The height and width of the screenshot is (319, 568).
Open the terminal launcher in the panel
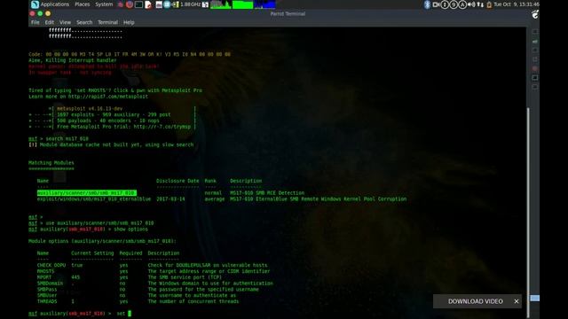[x=138, y=4]
